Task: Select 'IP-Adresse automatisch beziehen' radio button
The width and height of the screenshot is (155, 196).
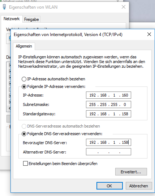Action: [24, 79]
